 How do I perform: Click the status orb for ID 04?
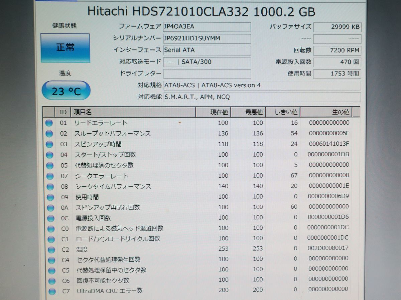point(49,155)
